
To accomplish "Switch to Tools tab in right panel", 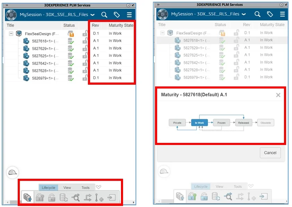I will tap(238, 186).
